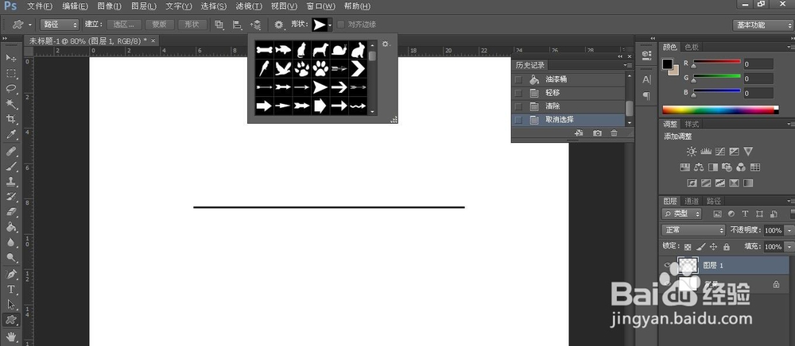Toggle visibility of 图层 1
This screenshot has height=346, width=795.
(x=667, y=265)
